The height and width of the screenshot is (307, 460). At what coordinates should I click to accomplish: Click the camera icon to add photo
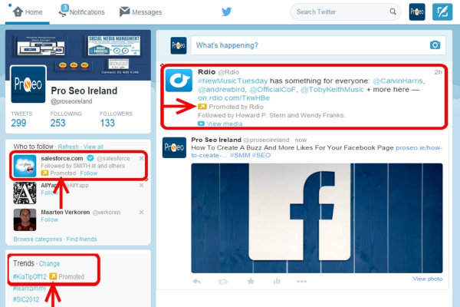click(x=435, y=45)
